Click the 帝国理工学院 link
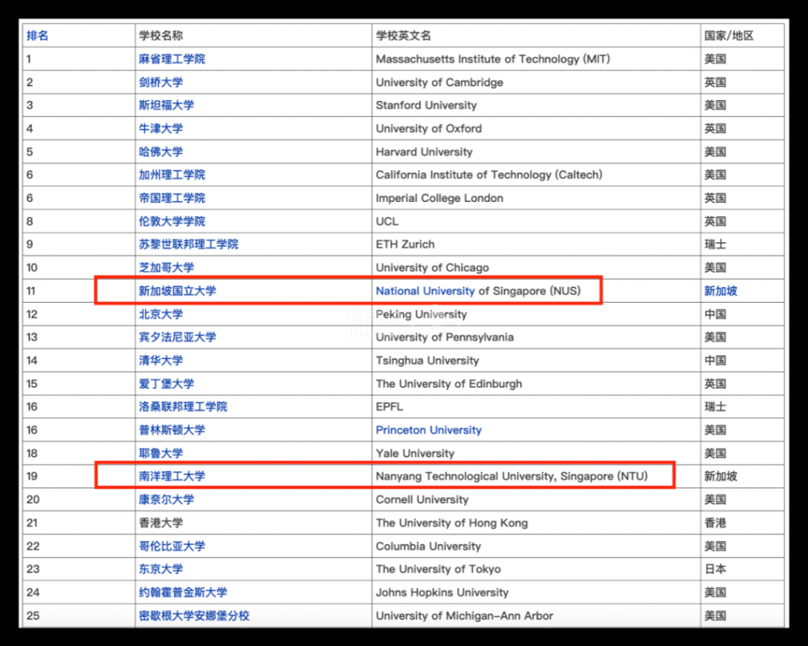The width and height of the screenshot is (808, 646). click(x=172, y=198)
